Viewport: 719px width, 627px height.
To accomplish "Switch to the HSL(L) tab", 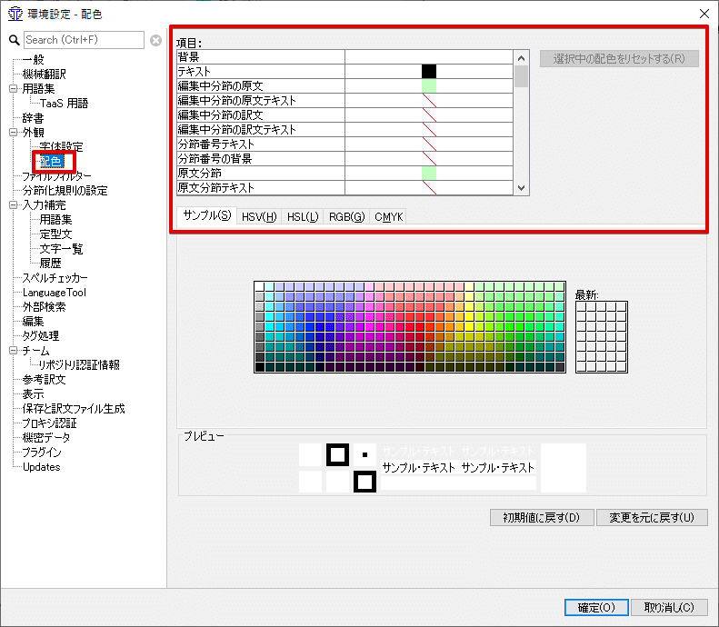I will 303,217.
